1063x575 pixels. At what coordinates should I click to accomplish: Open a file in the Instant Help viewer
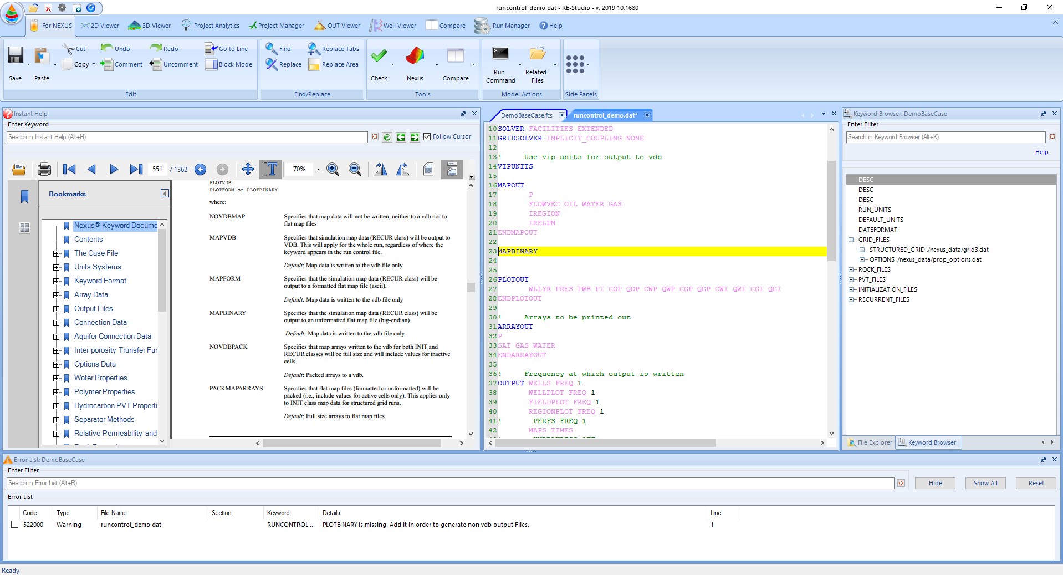[x=19, y=169]
